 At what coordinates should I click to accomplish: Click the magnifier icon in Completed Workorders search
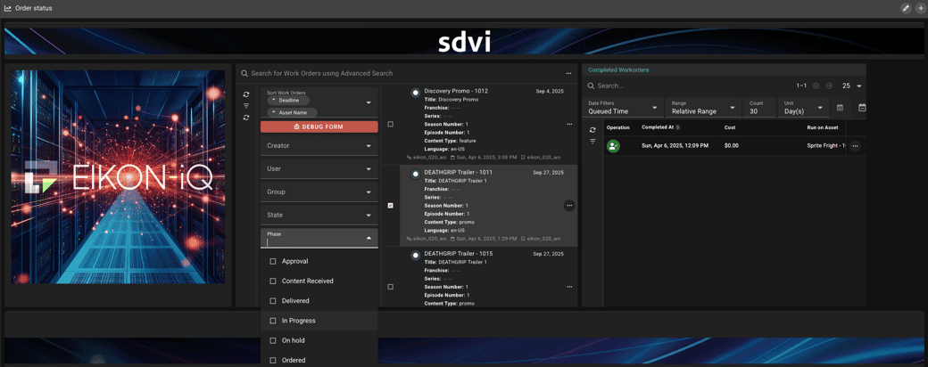(592, 86)
